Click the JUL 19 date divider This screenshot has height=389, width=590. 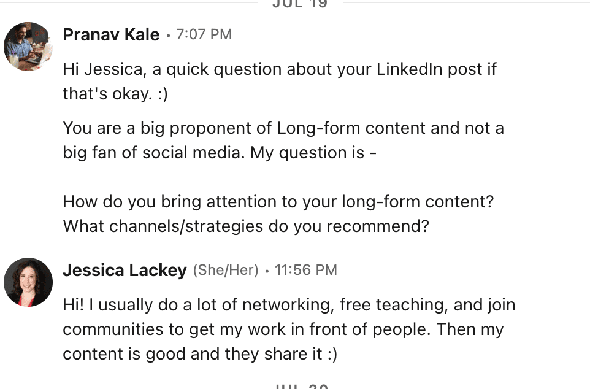300,4
